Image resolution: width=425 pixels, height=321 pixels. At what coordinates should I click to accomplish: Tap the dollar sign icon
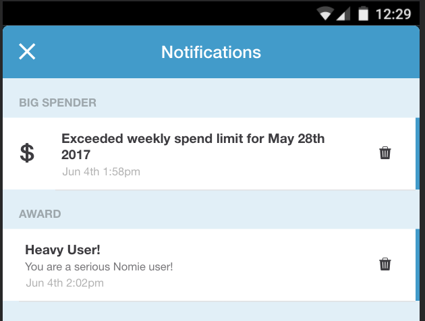coord(27,153)
